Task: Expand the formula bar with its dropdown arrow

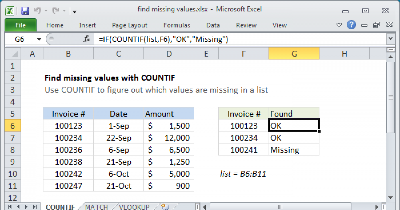Action: click(x=391, y=39)
